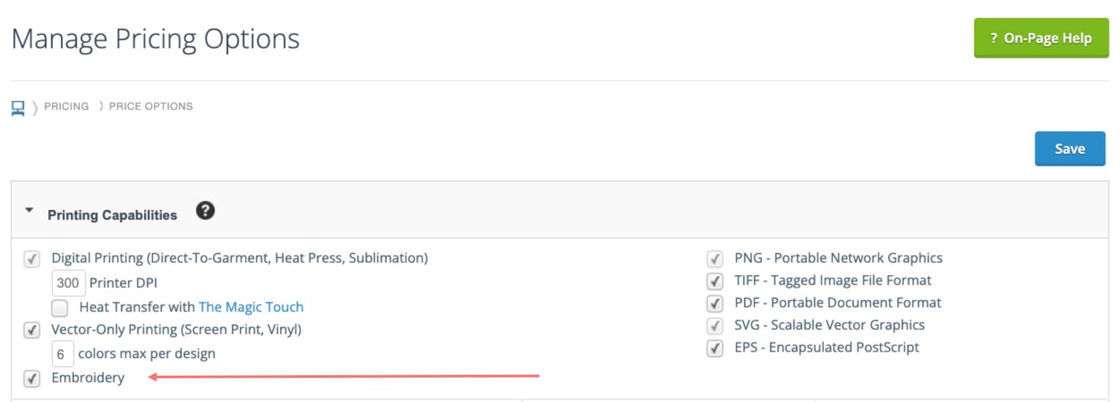
Task: Click the Printing Capabilities section header
Action: [x=112, y=216]
